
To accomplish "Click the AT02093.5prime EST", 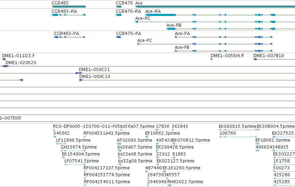I will click(135, 140).
